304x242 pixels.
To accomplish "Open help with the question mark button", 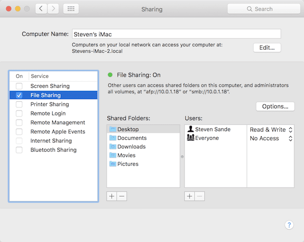I will [x=289, y=225].
